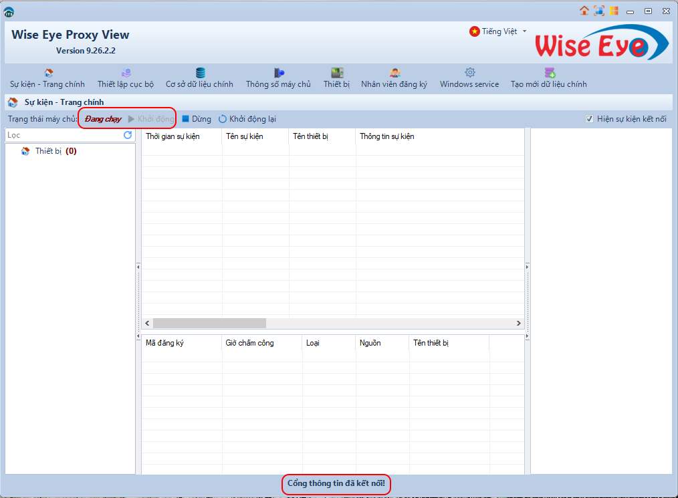Image resolution: width=678 pixels, height=498 pixels.
Task: Open the Thiết lập cục bộ settings icon
Action: click(126, 73)
